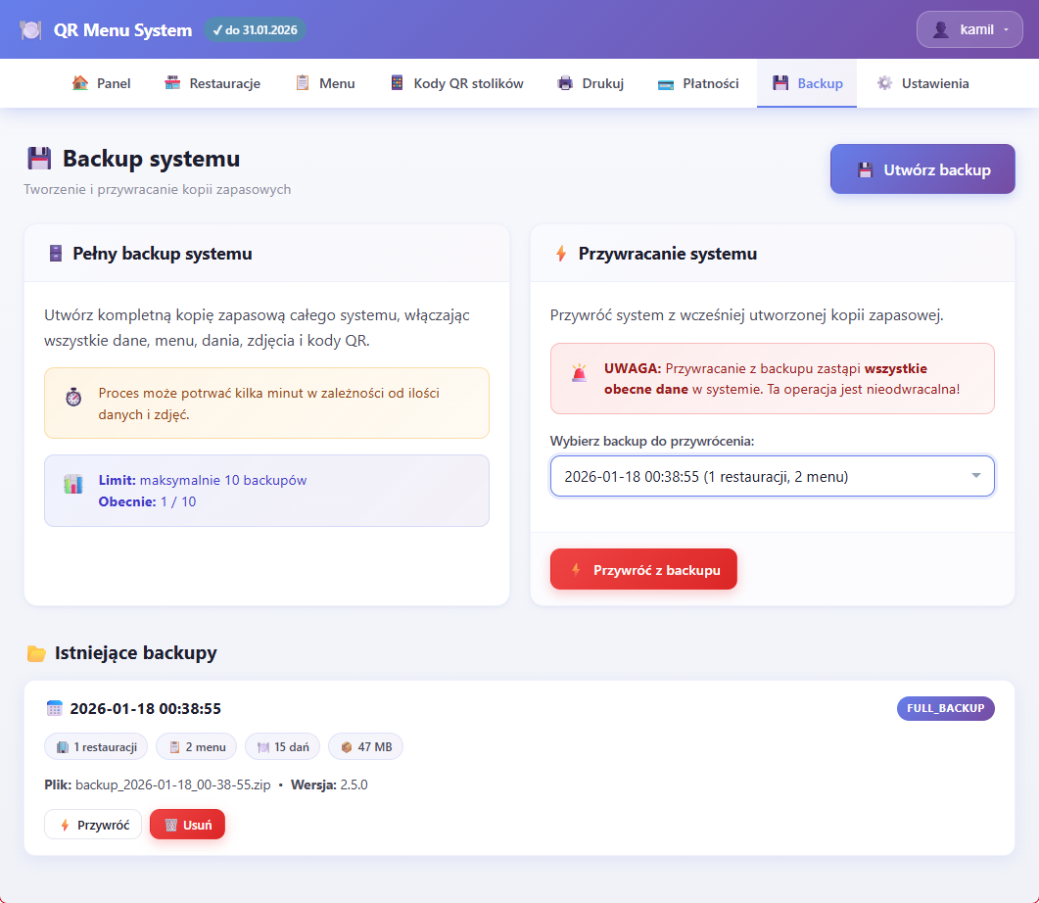This screenshot has width=1039, height=903.
Task: Click the QR Menu System plate logo icon
Action: (x=30, y=29)
